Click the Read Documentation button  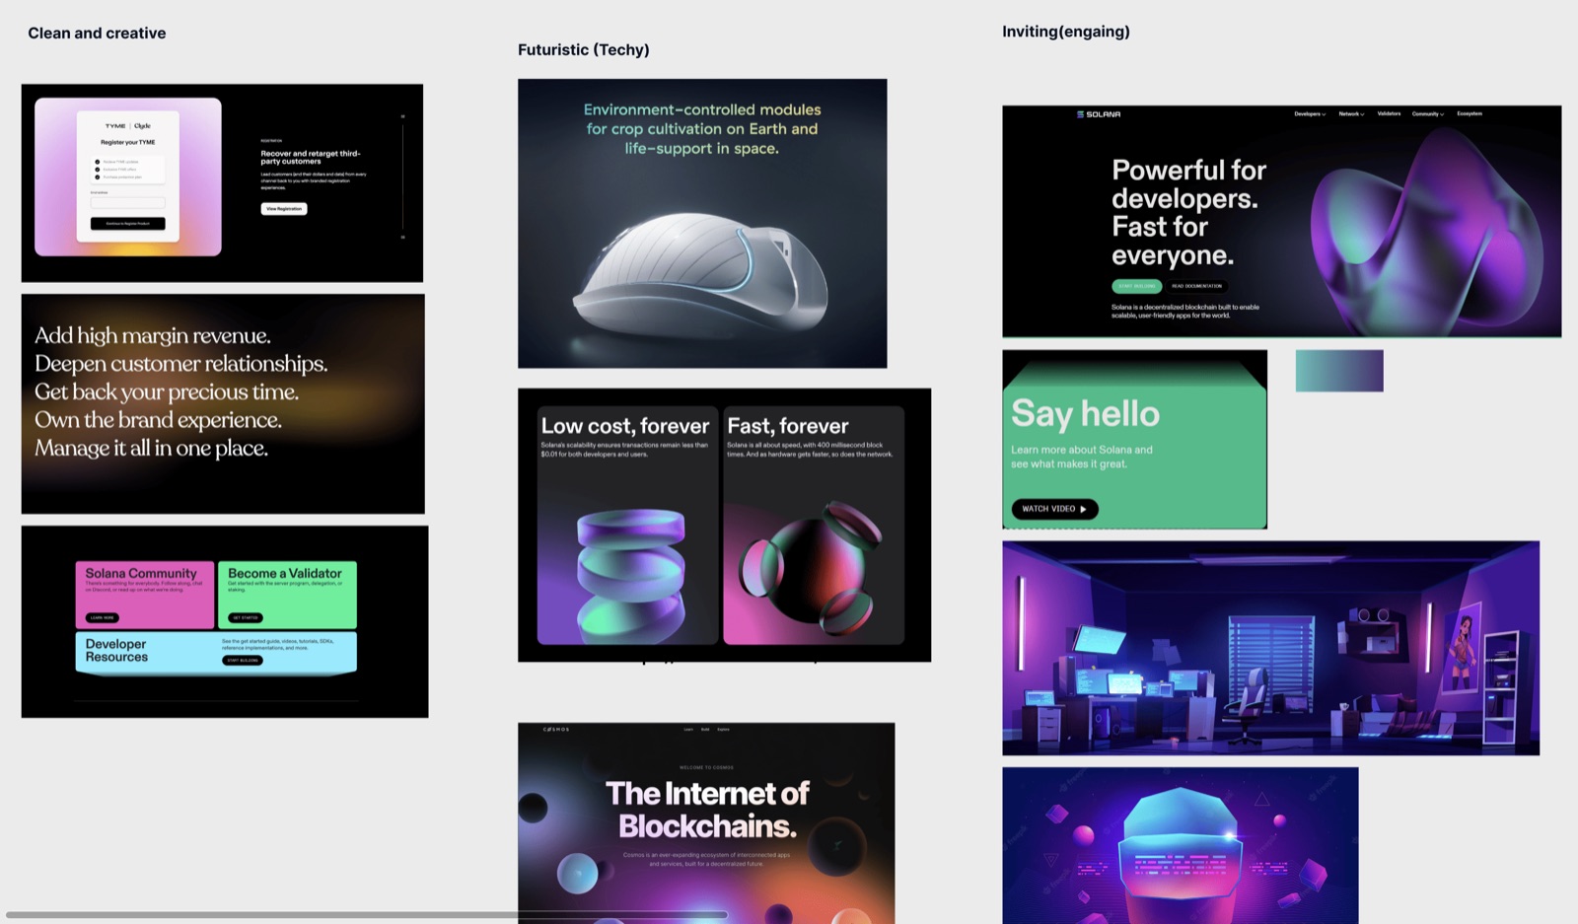pos(1196,286)
